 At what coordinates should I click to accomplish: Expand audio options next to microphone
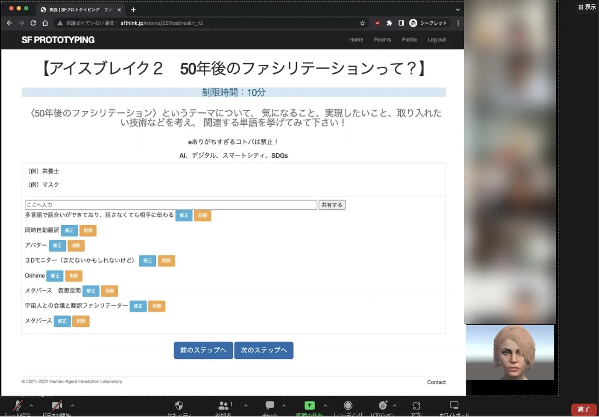pyautogui.click(x=31, y=405)
